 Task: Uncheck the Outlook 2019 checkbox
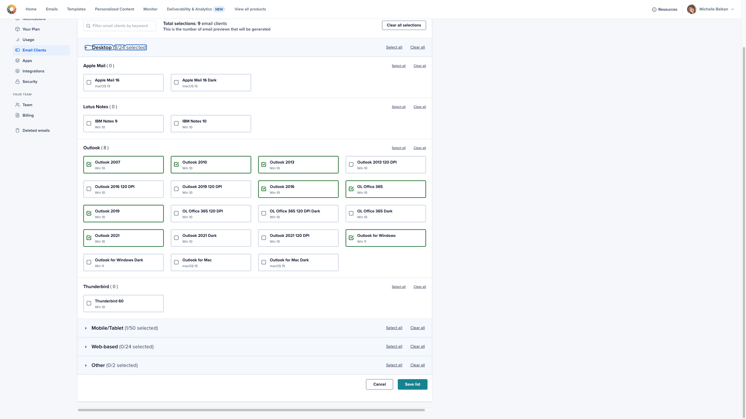[89, 213]
